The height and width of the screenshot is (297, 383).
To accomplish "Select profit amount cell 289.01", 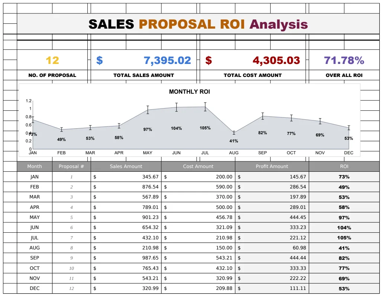I will [272, 207].
